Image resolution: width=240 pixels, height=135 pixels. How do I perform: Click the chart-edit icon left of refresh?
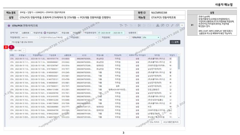click(163, 25)
